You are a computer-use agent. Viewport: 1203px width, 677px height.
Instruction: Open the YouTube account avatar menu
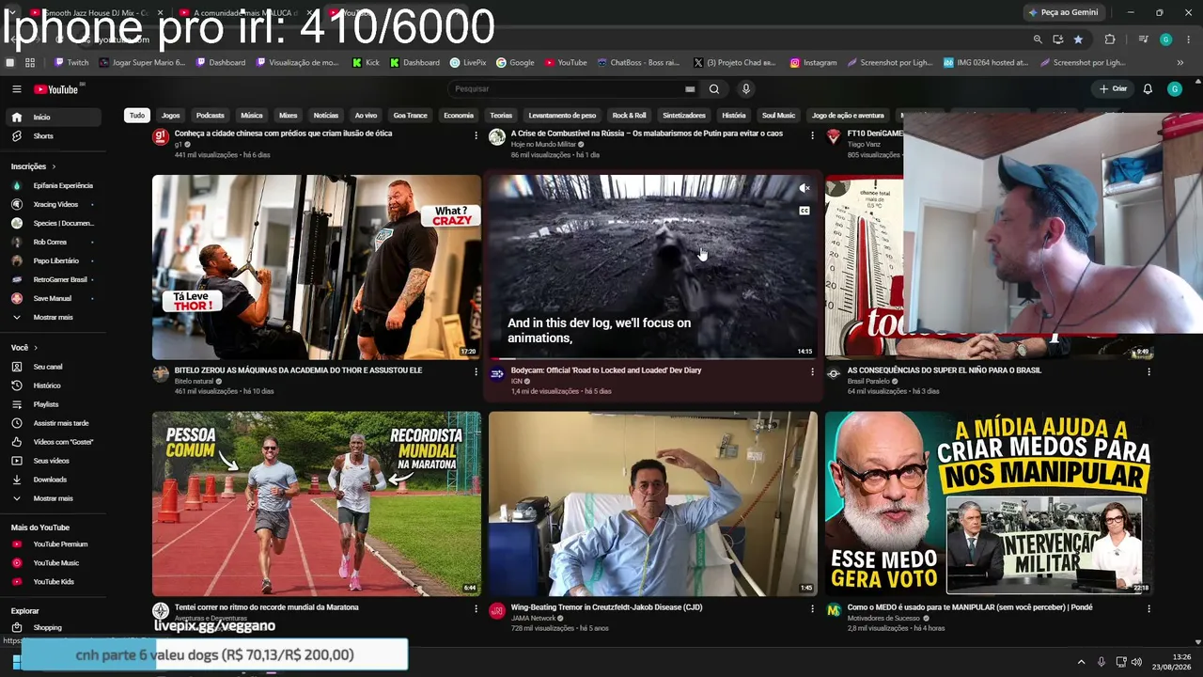pyautogui.click(x=1175, y=89)
